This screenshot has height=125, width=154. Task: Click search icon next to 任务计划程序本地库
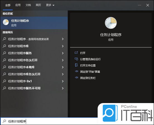[4, 67]
